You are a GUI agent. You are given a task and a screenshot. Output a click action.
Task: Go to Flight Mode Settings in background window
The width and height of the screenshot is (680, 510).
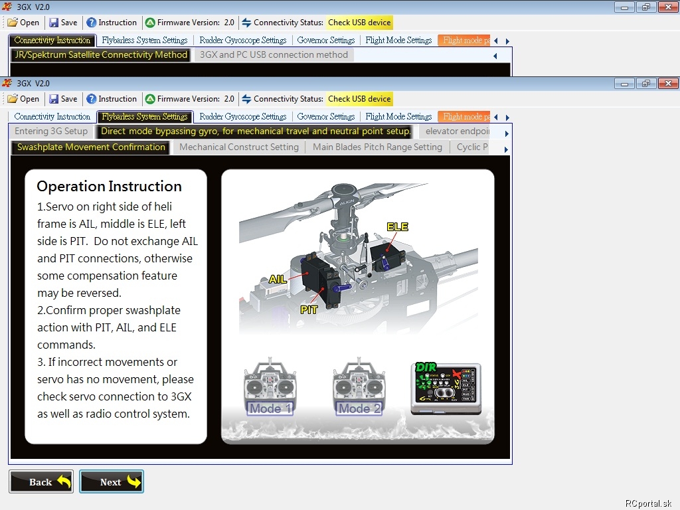click(398, 41)
